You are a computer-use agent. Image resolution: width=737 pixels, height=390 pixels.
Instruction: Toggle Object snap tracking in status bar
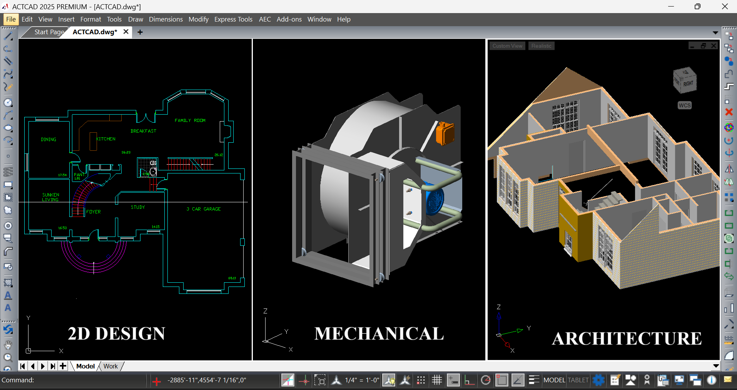click(x=518, y=380)
